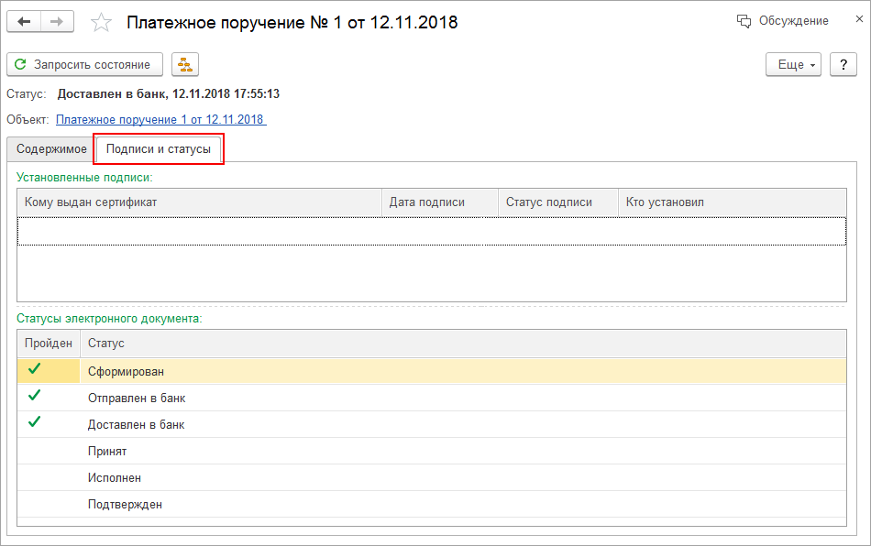
Task: Click the Дата подписи column header
Action: click(x=438, y=202)
